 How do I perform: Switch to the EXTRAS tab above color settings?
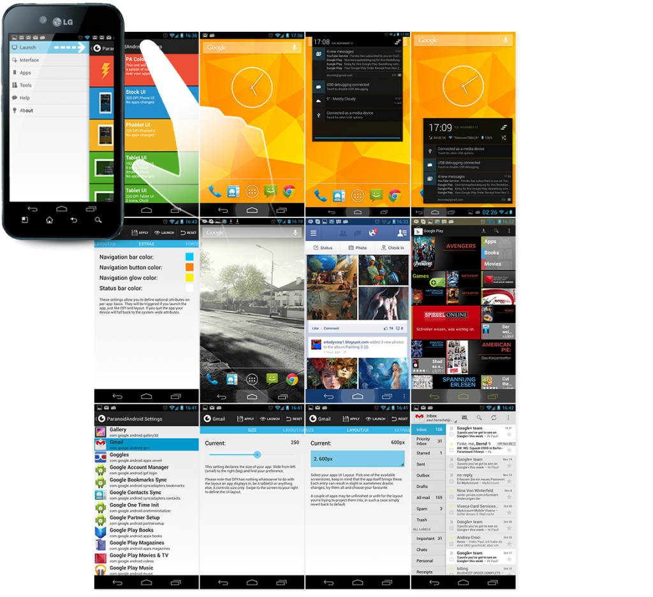pos(146,244)
